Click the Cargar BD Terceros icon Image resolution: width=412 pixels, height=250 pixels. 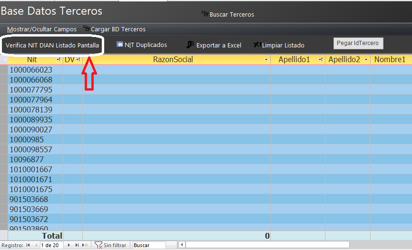point(87,29)
